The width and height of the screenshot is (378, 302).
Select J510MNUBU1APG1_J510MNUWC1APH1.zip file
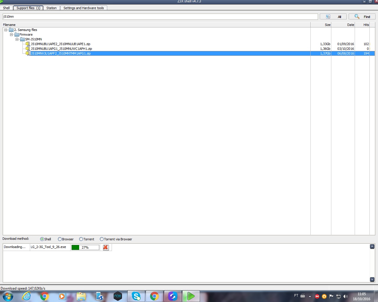[x=61, y=49]
